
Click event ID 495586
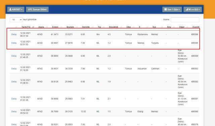pyautogui.click(x=195, y=35)
